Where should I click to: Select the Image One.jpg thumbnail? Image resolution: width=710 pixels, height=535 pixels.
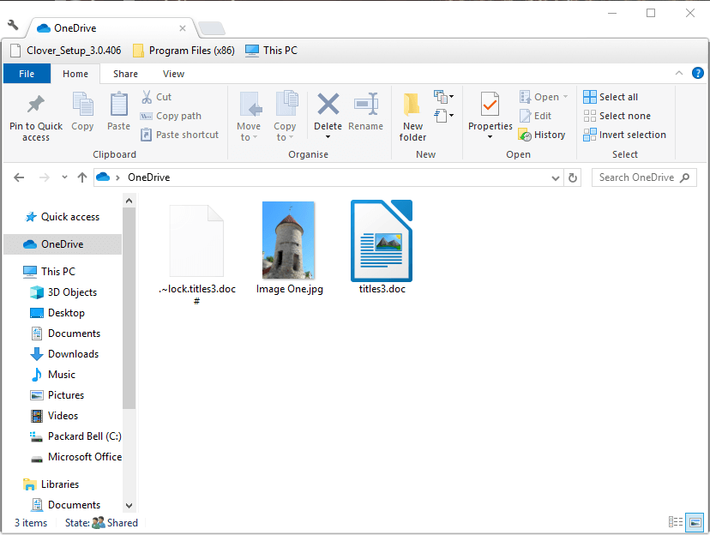pyautogui.click(x=289, y=248)
